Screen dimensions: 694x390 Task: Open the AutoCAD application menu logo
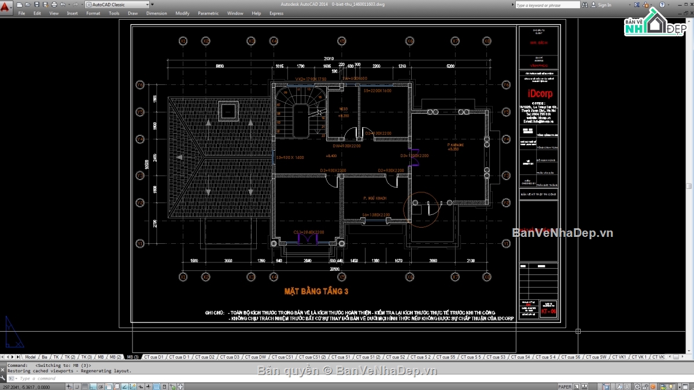coord(5,6)
